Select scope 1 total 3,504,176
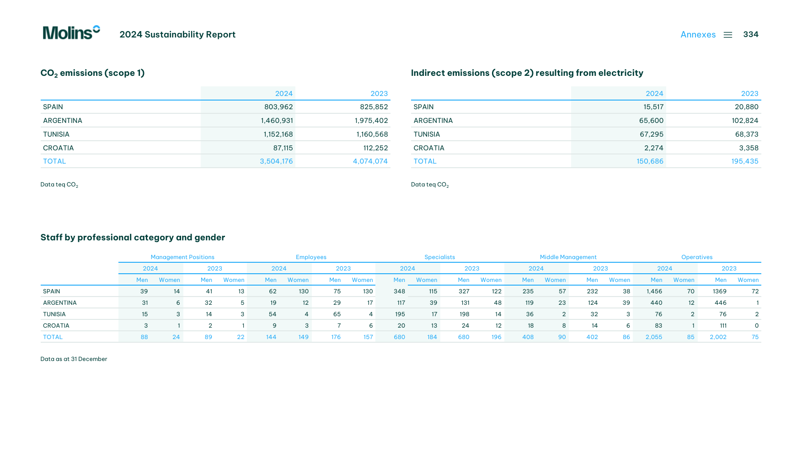 click(276, 161)
